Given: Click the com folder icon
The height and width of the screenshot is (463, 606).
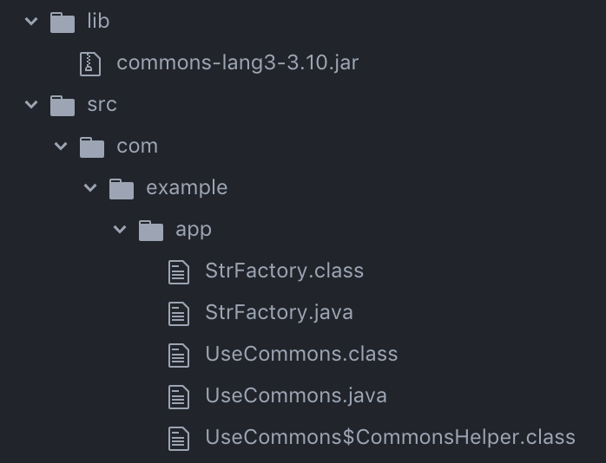Looking at the screenshot, I should (x=92, y=147).
